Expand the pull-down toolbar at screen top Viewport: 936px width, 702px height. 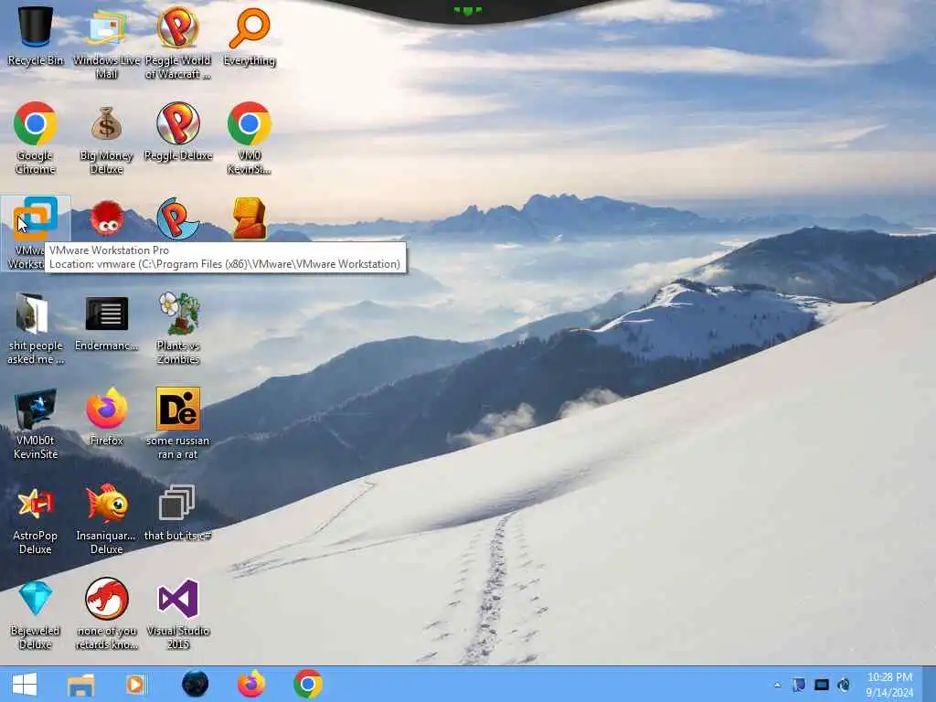(x=467, y=11)
